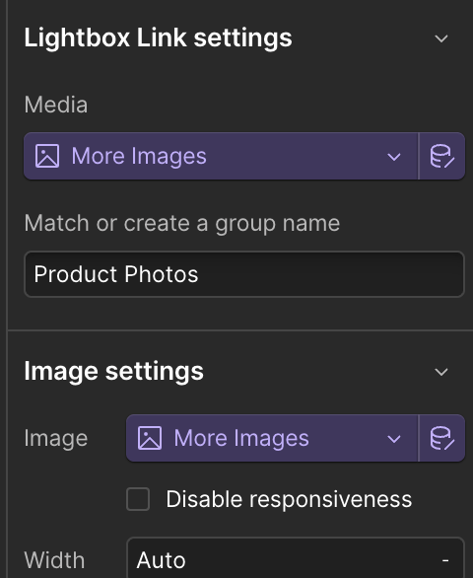Viewport: 473px width, 578px height.
Task: Click the CMS binding icon beside Image field
Action: (x=442, y=438)
